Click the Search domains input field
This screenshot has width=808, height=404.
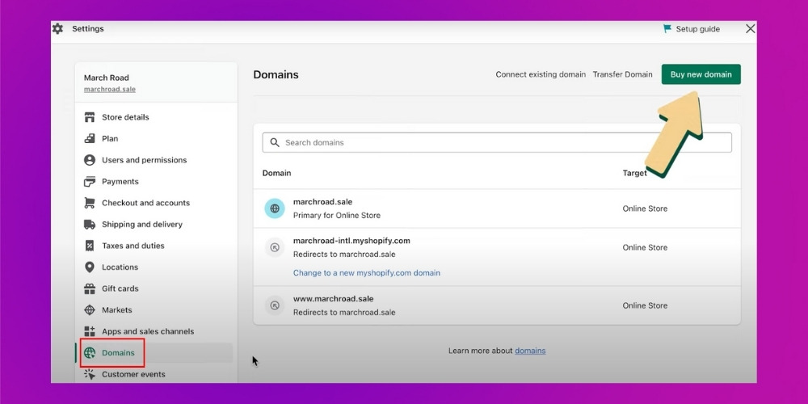coord(497,142)
